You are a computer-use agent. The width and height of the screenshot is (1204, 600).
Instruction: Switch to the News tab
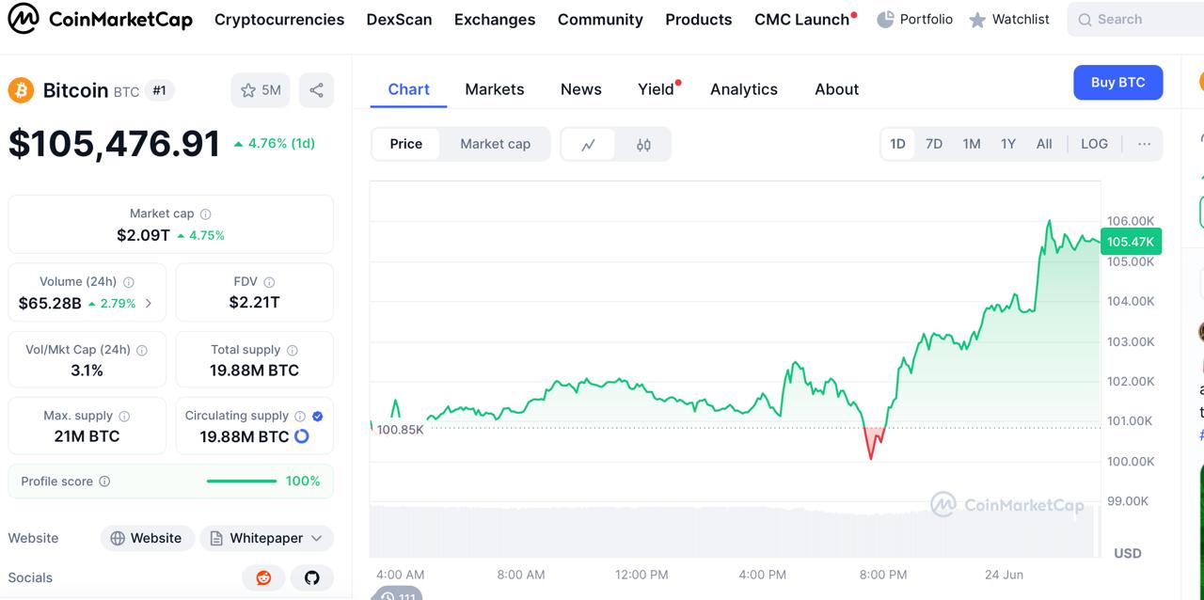coord(581,89)
